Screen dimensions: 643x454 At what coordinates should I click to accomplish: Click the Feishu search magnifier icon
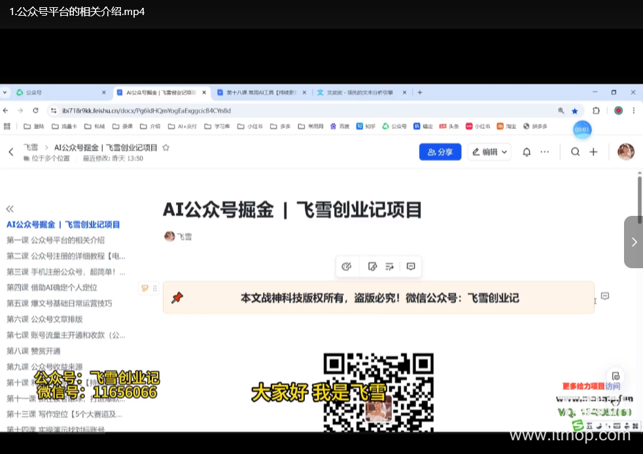[576, 152]
